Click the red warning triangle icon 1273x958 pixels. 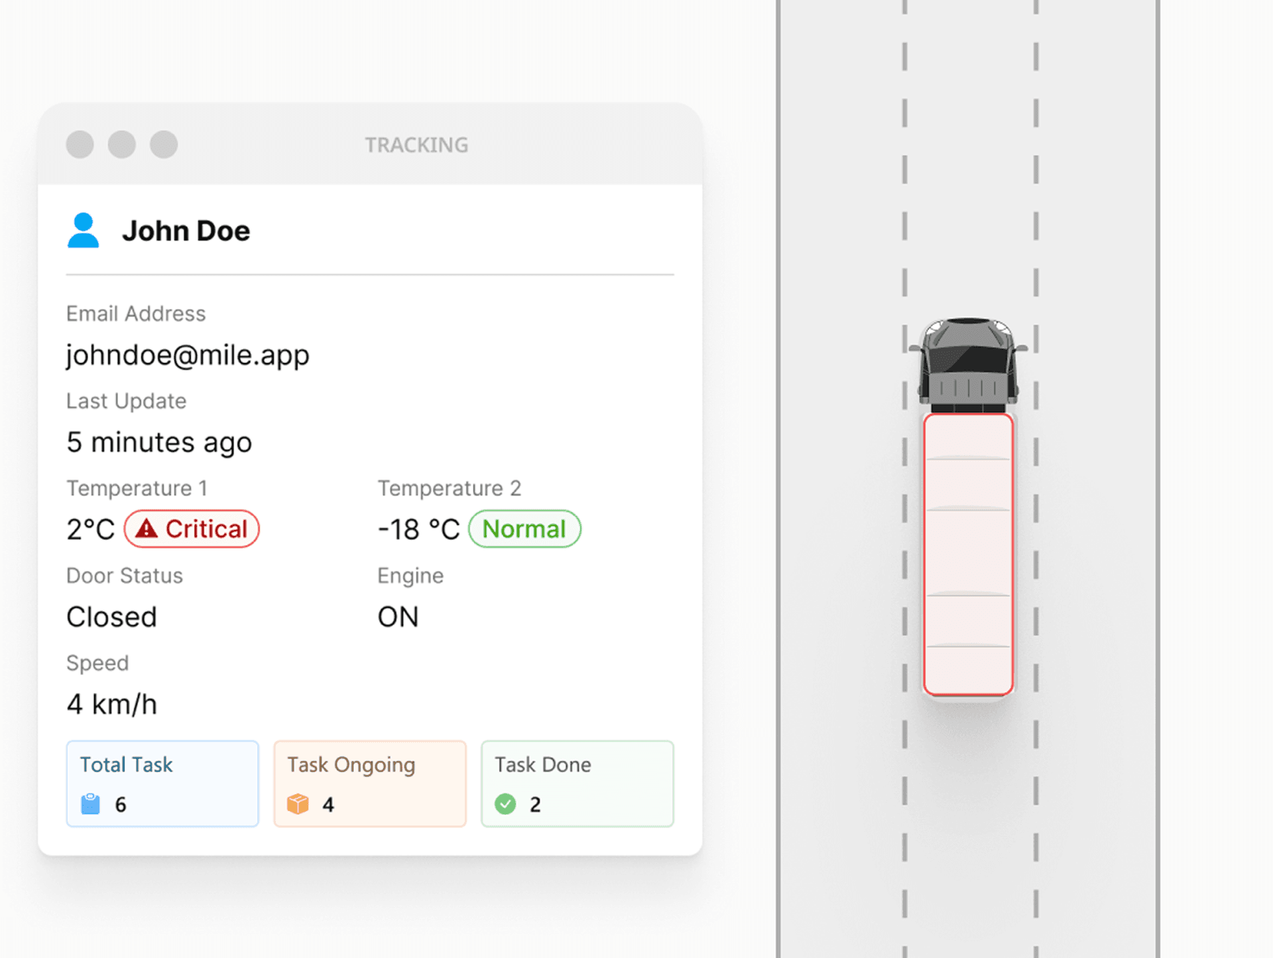[147, 529]
